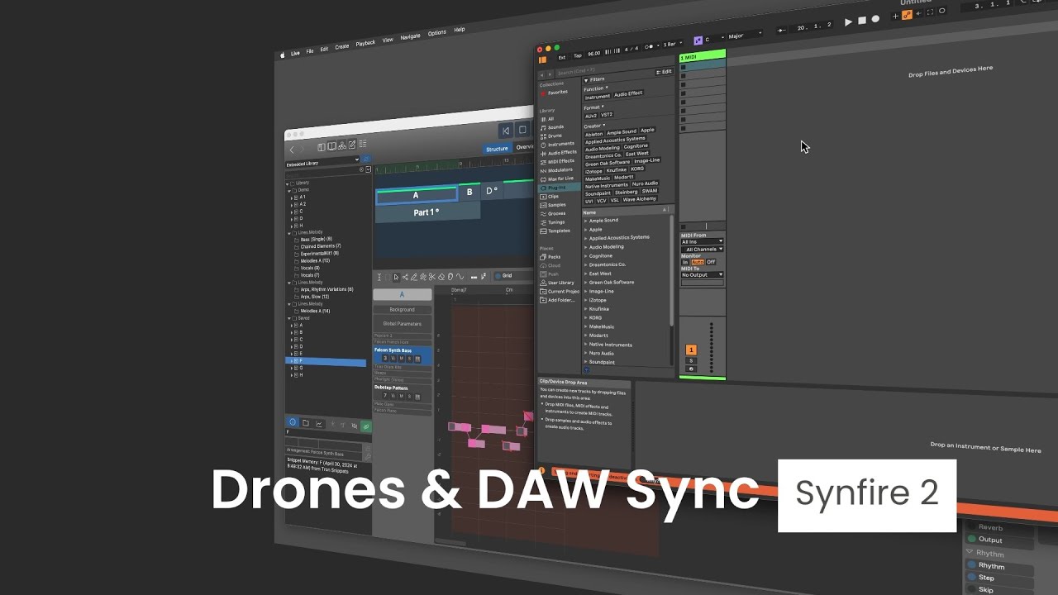Switch to Structure tab in Synfire
The image size is (1058, 595).
click(497, 150)
